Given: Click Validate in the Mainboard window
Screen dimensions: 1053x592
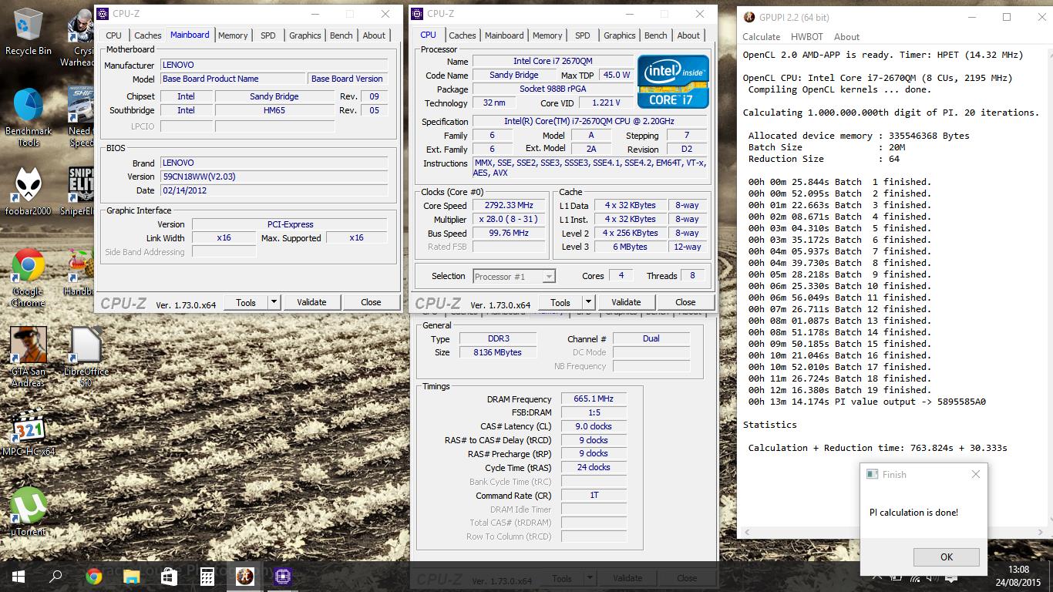Looking at the screenshot, I should tap(311, 302).
